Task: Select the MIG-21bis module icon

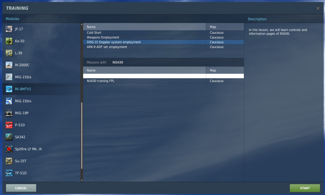Action: [9, 77]
